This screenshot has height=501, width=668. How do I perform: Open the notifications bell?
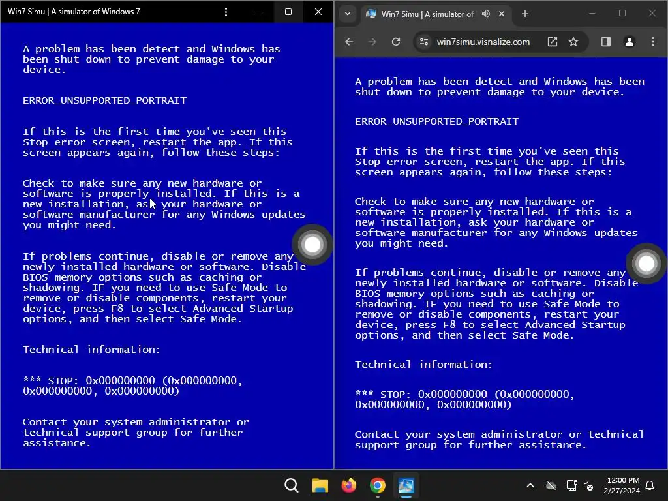pyautogui.click(x=650, y=485)
